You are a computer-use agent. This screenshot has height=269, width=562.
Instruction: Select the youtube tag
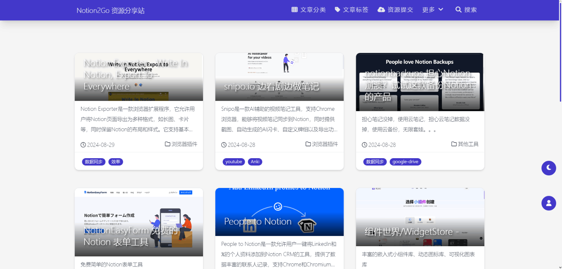click(x=234, y=162)
